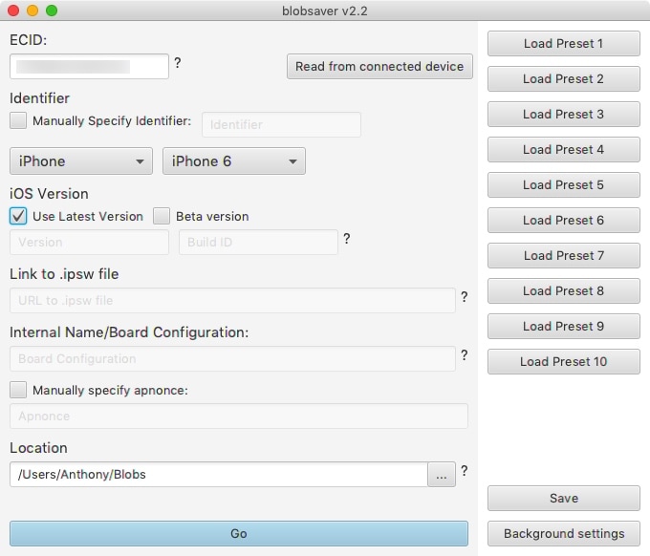The image size is (650, 556).
Task: Load Preset 1
Action: 564,44
